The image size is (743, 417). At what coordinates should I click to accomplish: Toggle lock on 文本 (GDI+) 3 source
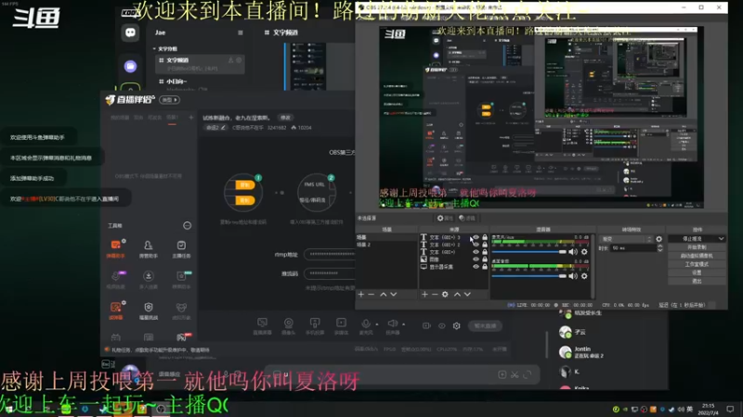click(485, 237)
